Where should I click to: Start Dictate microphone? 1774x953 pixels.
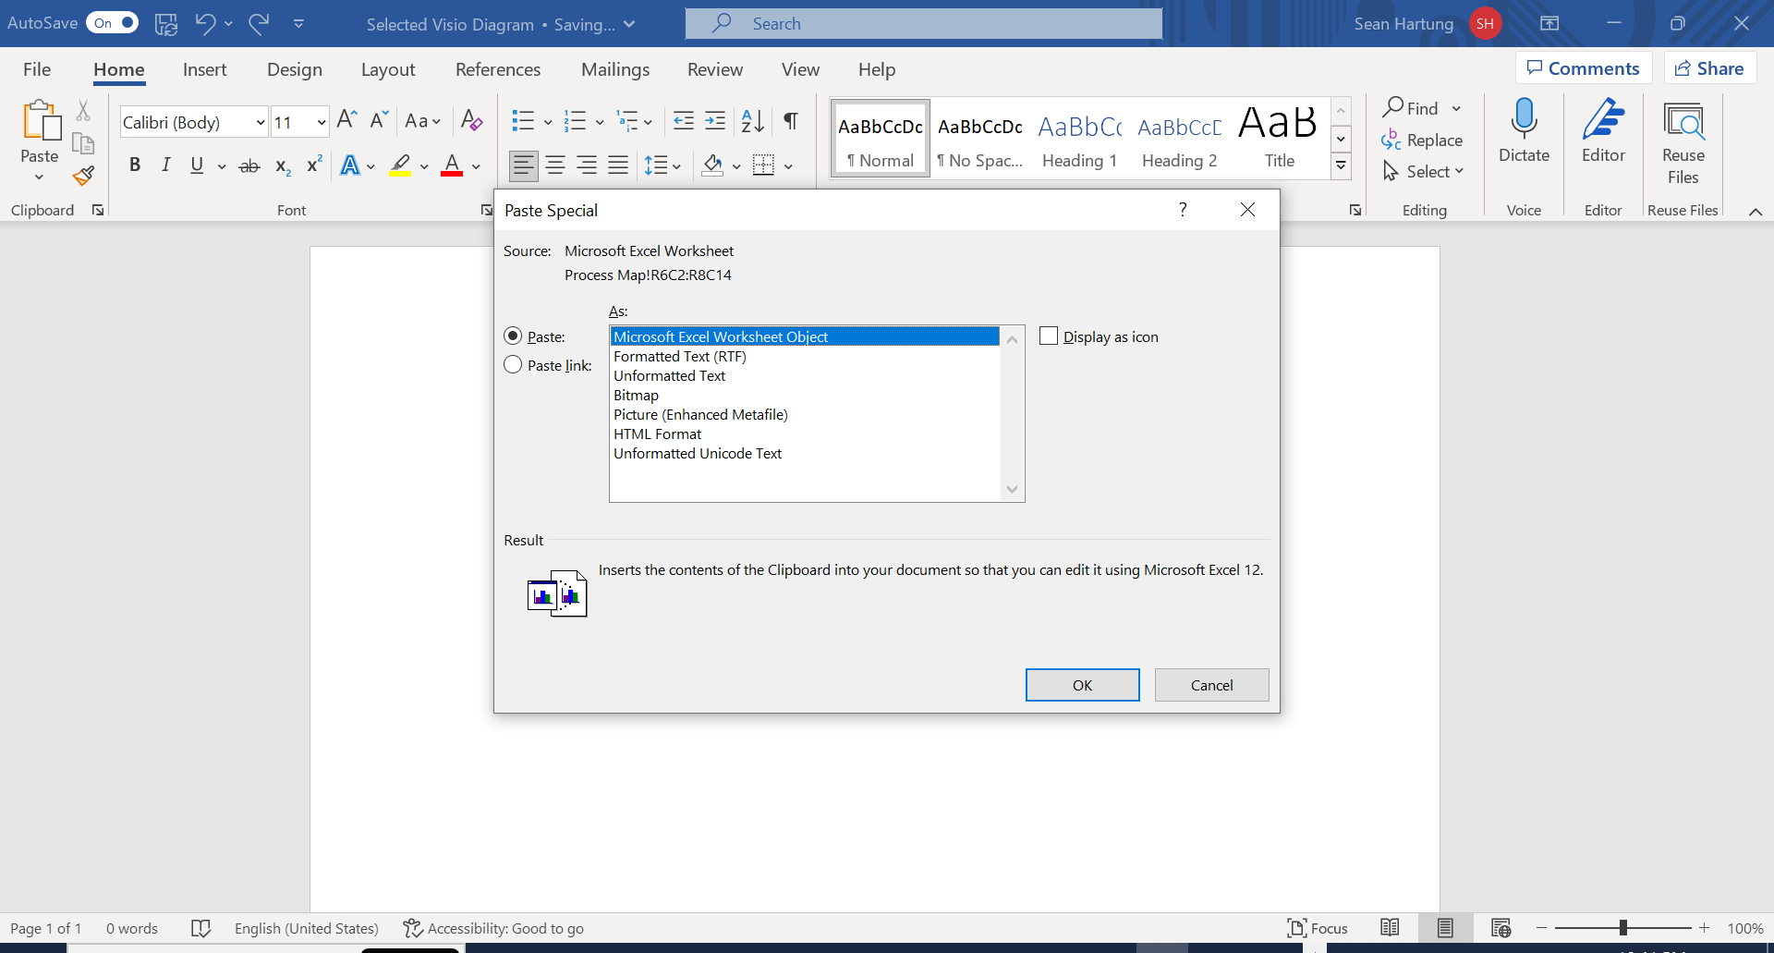click(x=1524, y=132)
